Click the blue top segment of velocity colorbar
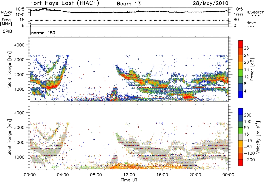The height and width of the screenshot is (182, 264). tap(241, 112)
